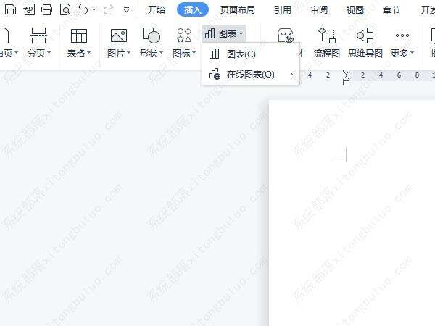The image size is (435, 326).
Task: Select the 插入 tab
Action: (x=193, y=9)
